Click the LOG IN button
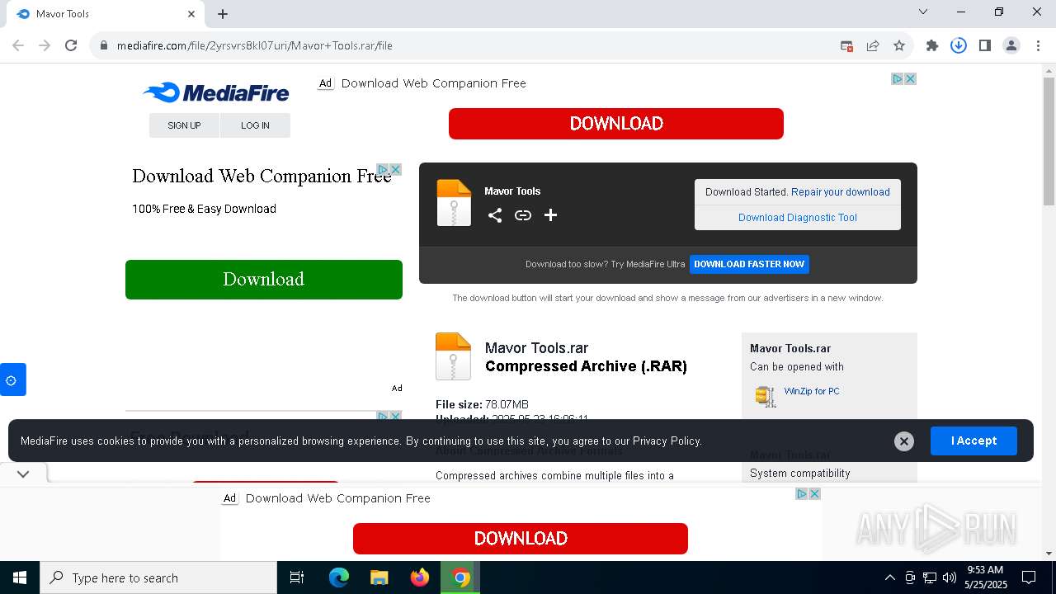 (255, 125)
